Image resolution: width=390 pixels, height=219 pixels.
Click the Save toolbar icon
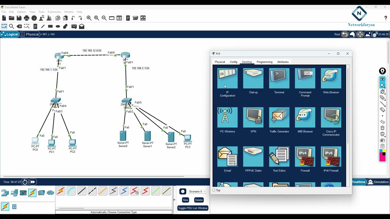(19, 18)
